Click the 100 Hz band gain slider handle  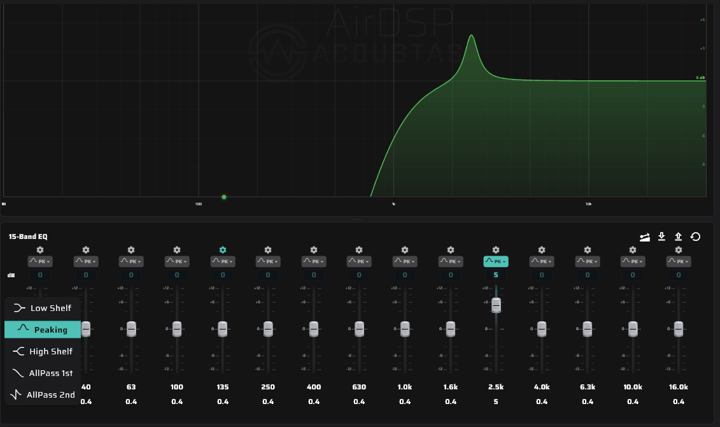(x=177, y=329)
